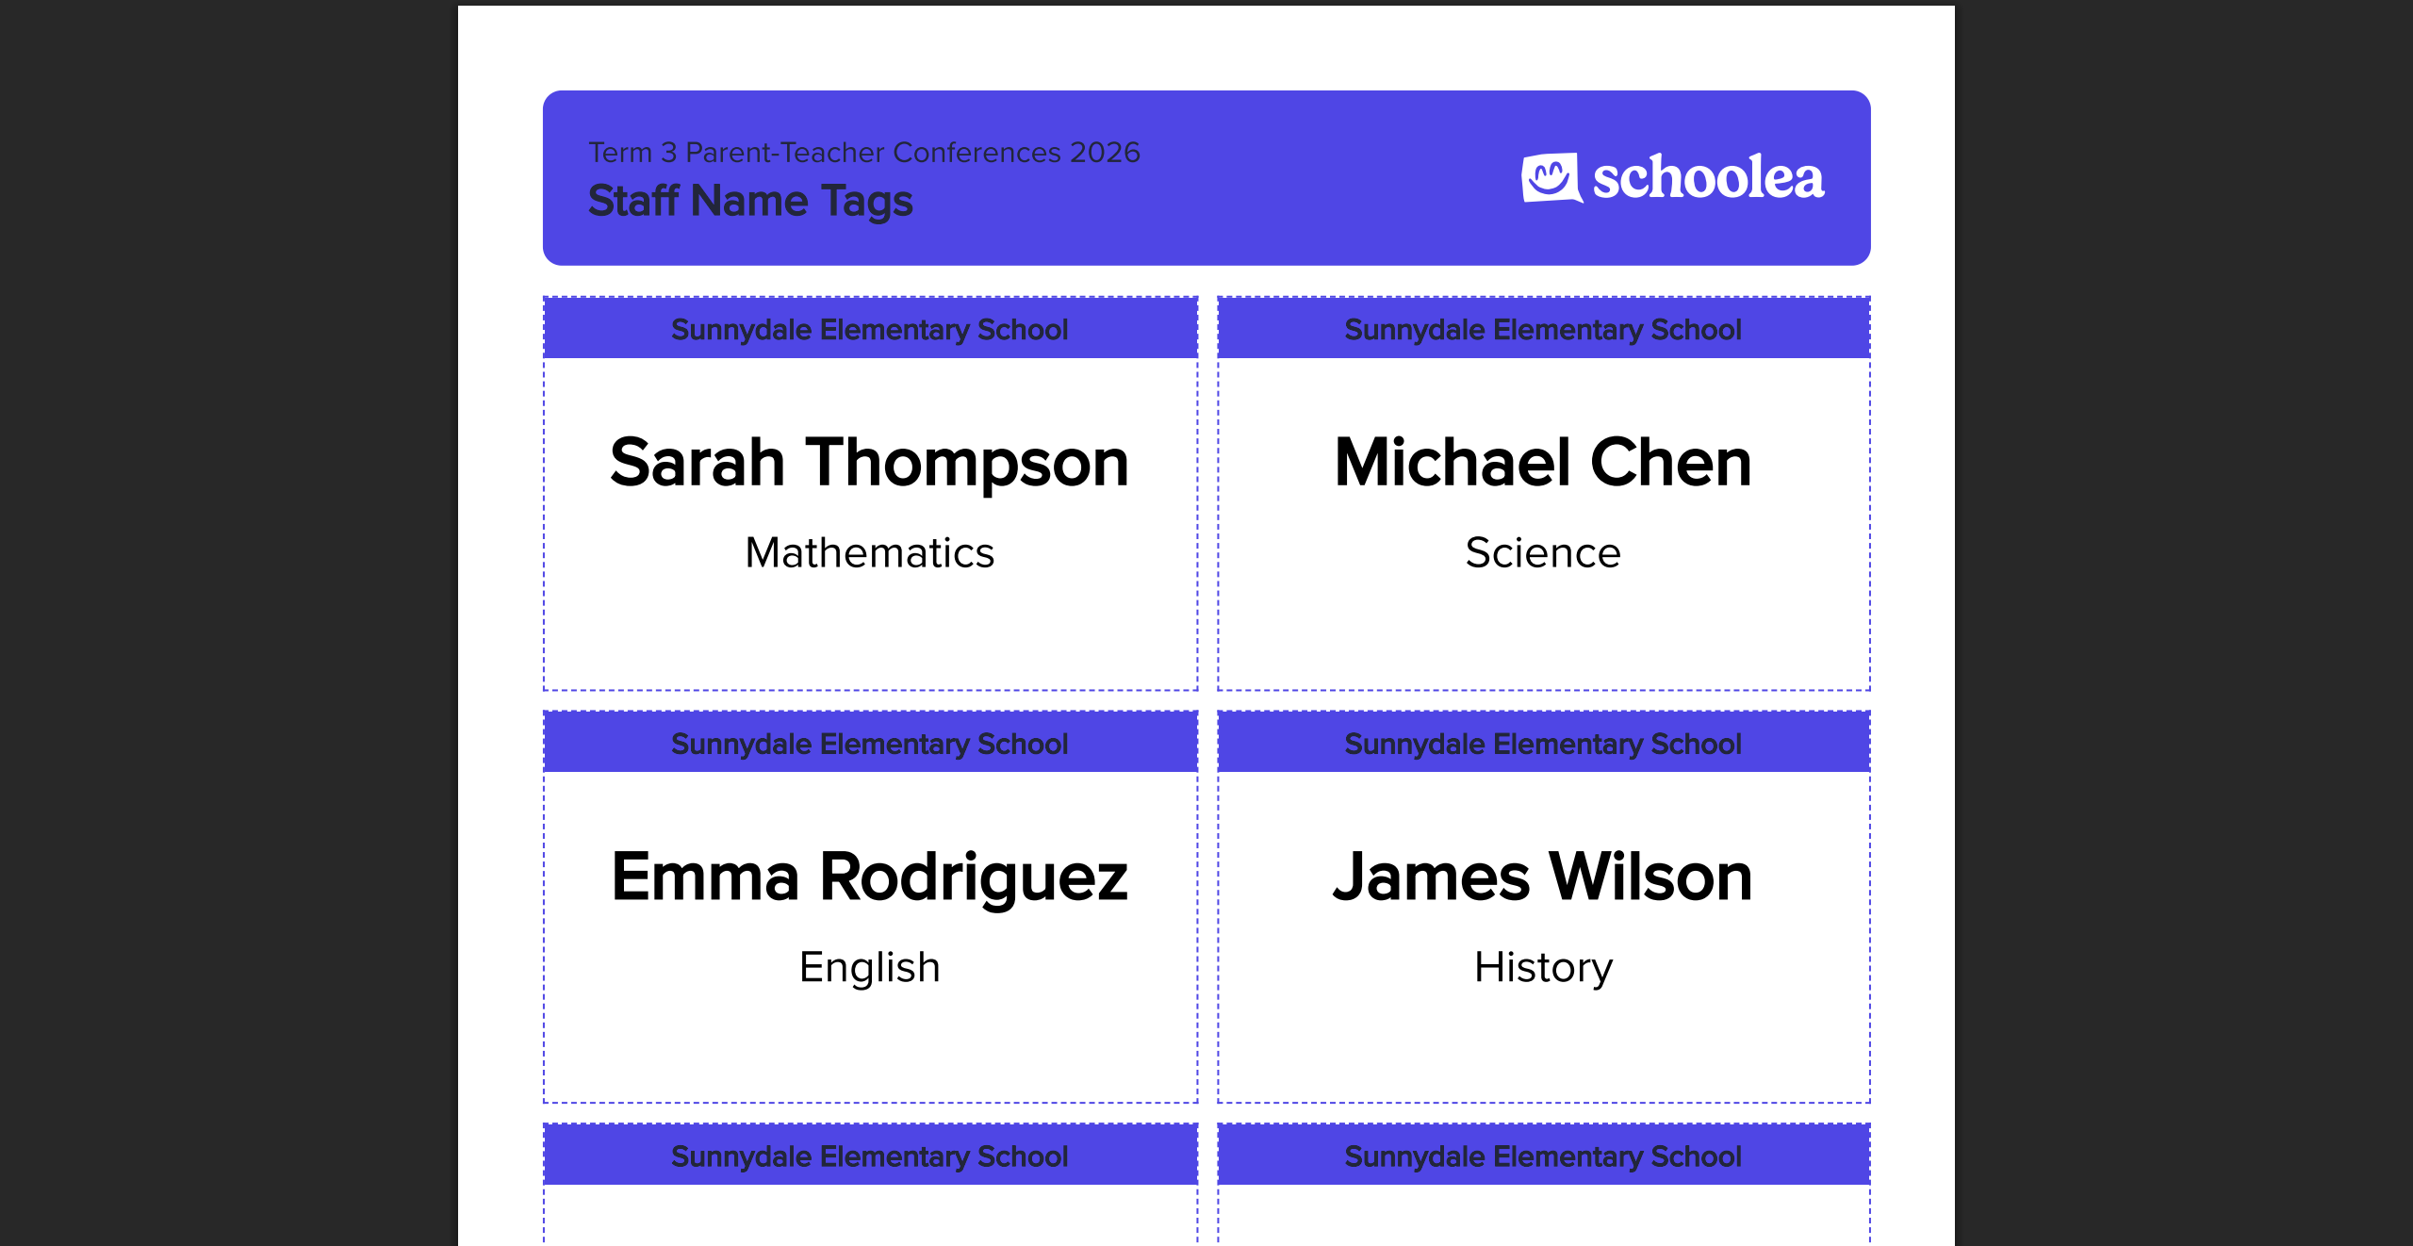Click the name "Emma Rodriguez"
The width and height of the screenshot is (2413, 1246).
869,877
